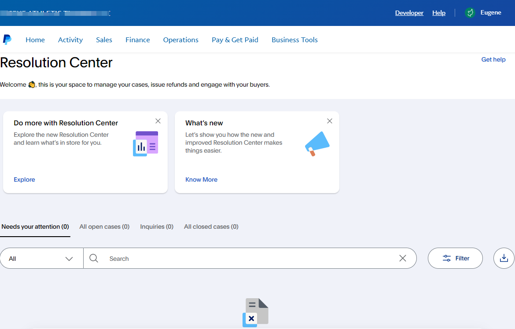Open the 'Get help' link
The height and width of the screenshot is (329, 515).
coord(493,59)
